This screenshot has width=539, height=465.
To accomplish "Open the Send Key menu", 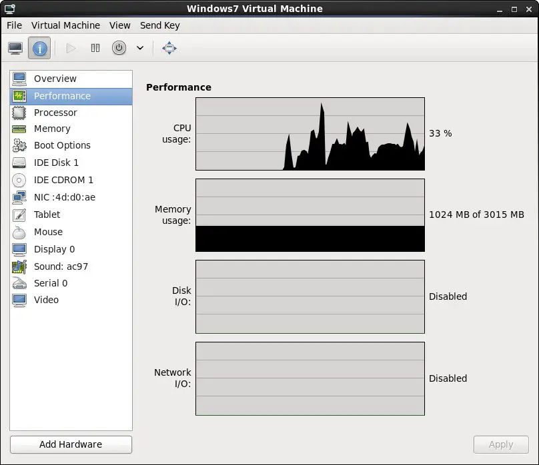I will (x=159, y=25).
